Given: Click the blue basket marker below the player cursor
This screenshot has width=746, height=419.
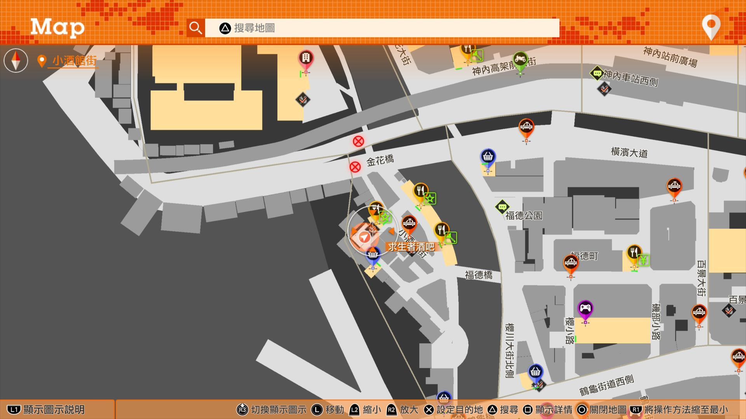Looking at the screenshot, I should click(x=373, y=257).
